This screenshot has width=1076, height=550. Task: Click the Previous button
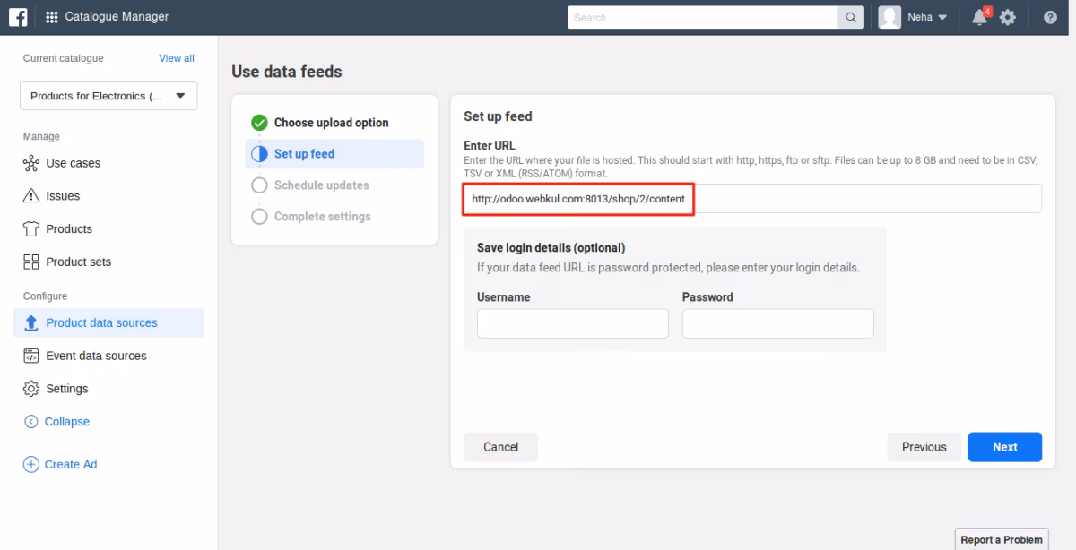(x=924, y=447)
